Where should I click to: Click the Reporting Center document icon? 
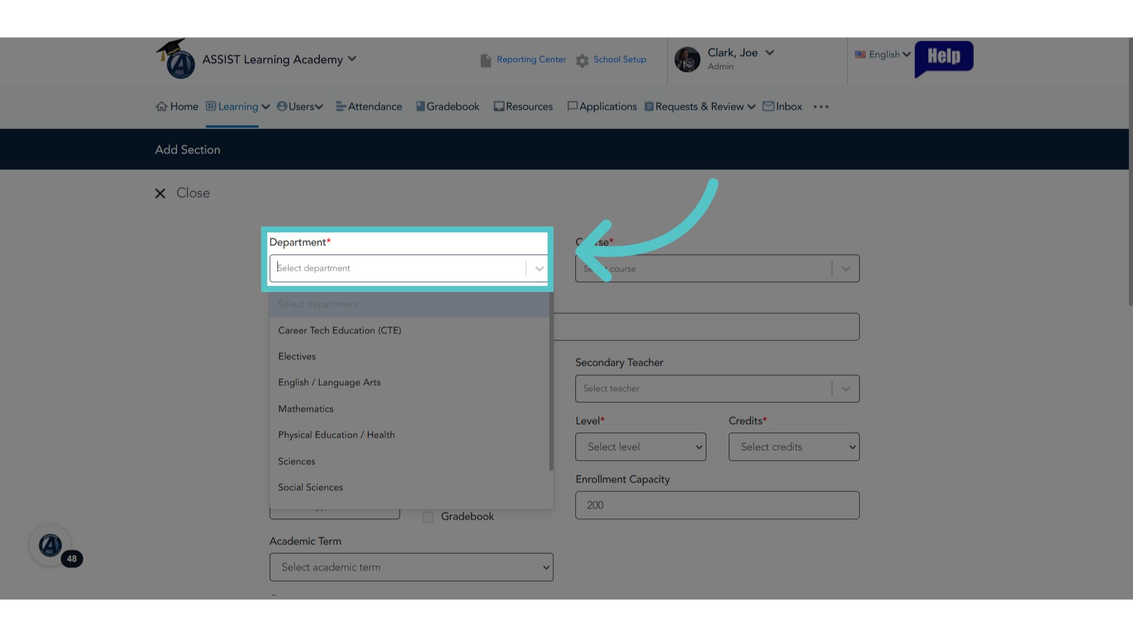(486, 60)
